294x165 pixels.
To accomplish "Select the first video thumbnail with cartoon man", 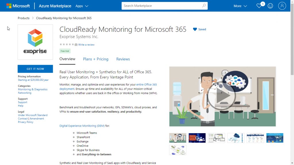I will (178, 138).
